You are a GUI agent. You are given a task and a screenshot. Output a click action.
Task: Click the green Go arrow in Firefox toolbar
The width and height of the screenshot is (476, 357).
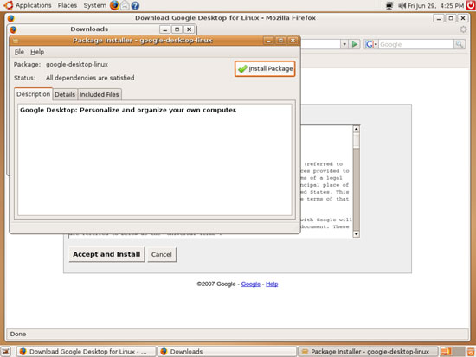coord(354,45)
